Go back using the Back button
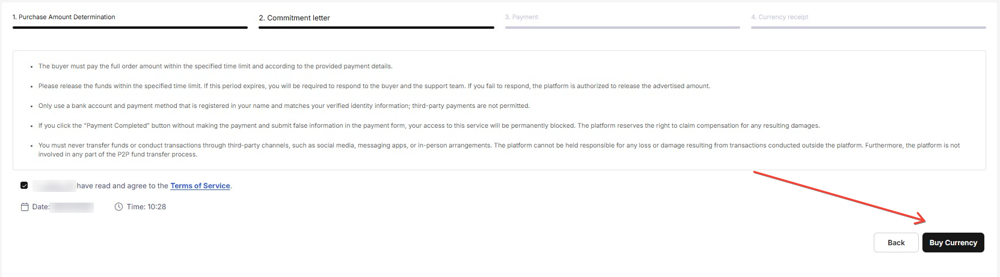The height and width of the screenshot is (277, 1000). [896, 243]
